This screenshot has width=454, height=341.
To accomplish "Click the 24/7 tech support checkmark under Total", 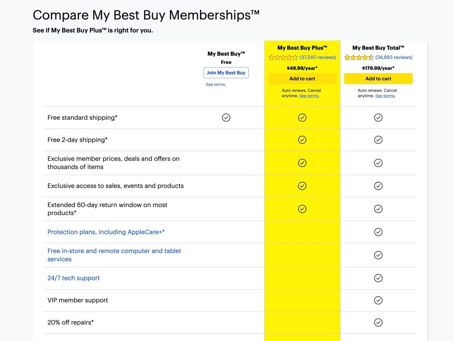I will 378,278.
